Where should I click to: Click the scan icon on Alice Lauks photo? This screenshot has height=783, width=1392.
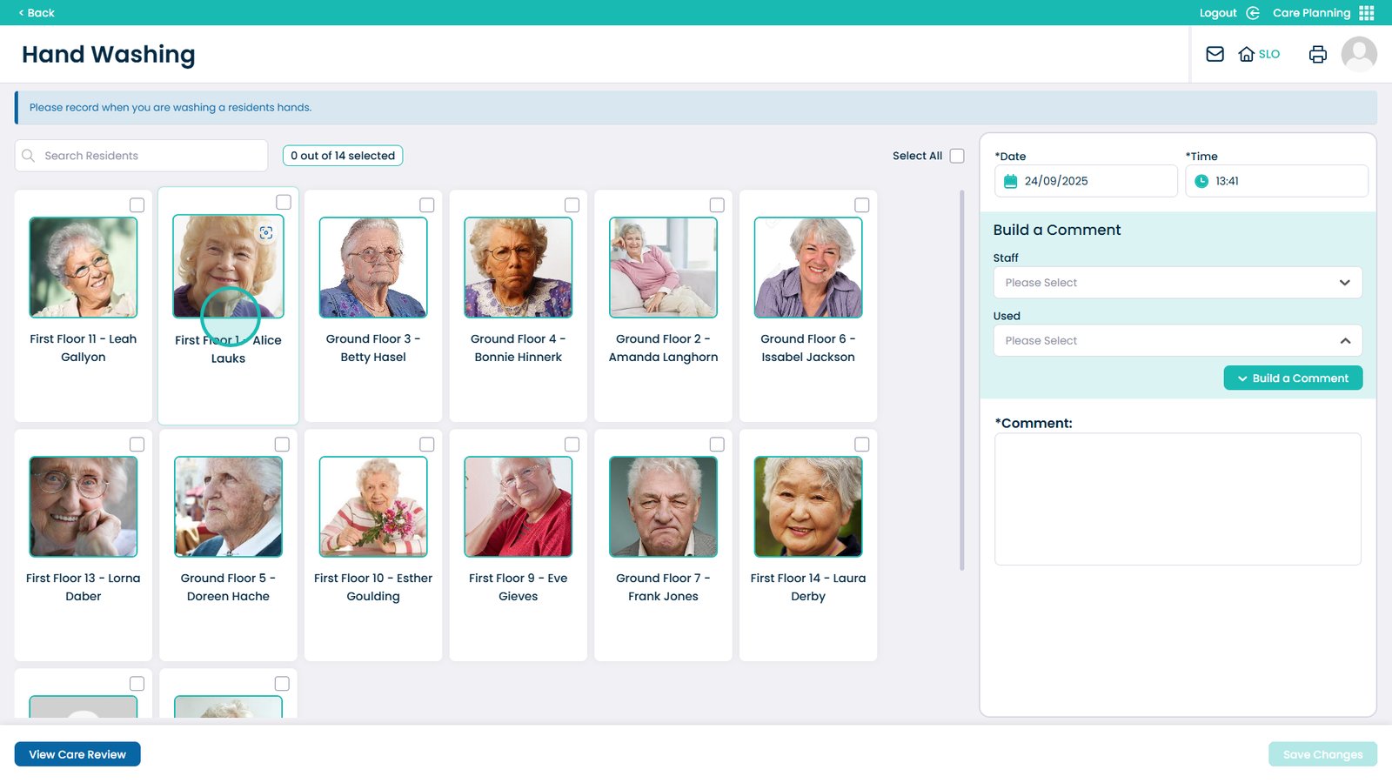point(266,232)
